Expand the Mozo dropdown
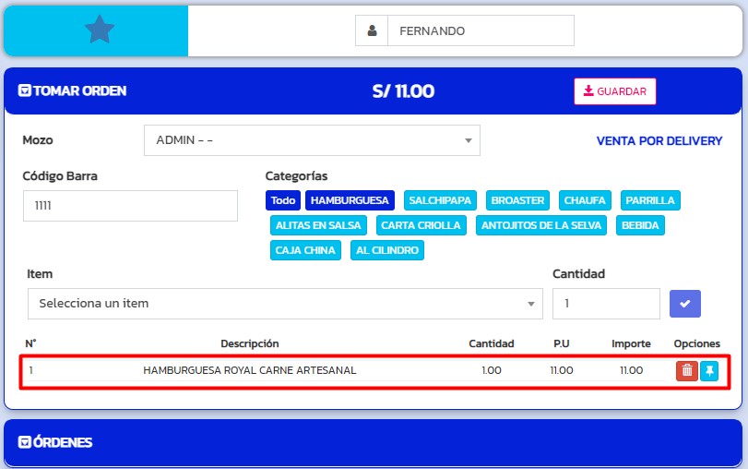This screenshot has width=748, height=469. 312,140
